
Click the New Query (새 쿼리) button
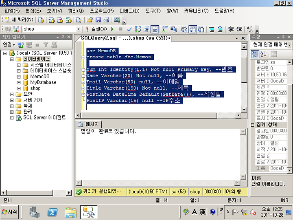click(19, 20)
